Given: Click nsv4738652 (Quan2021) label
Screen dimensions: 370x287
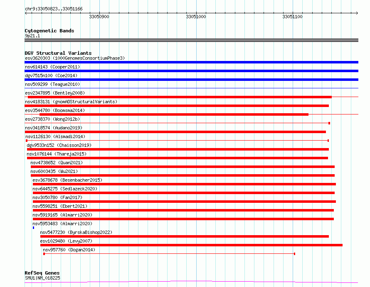Looking at the screenshot, I should (57, 163).
